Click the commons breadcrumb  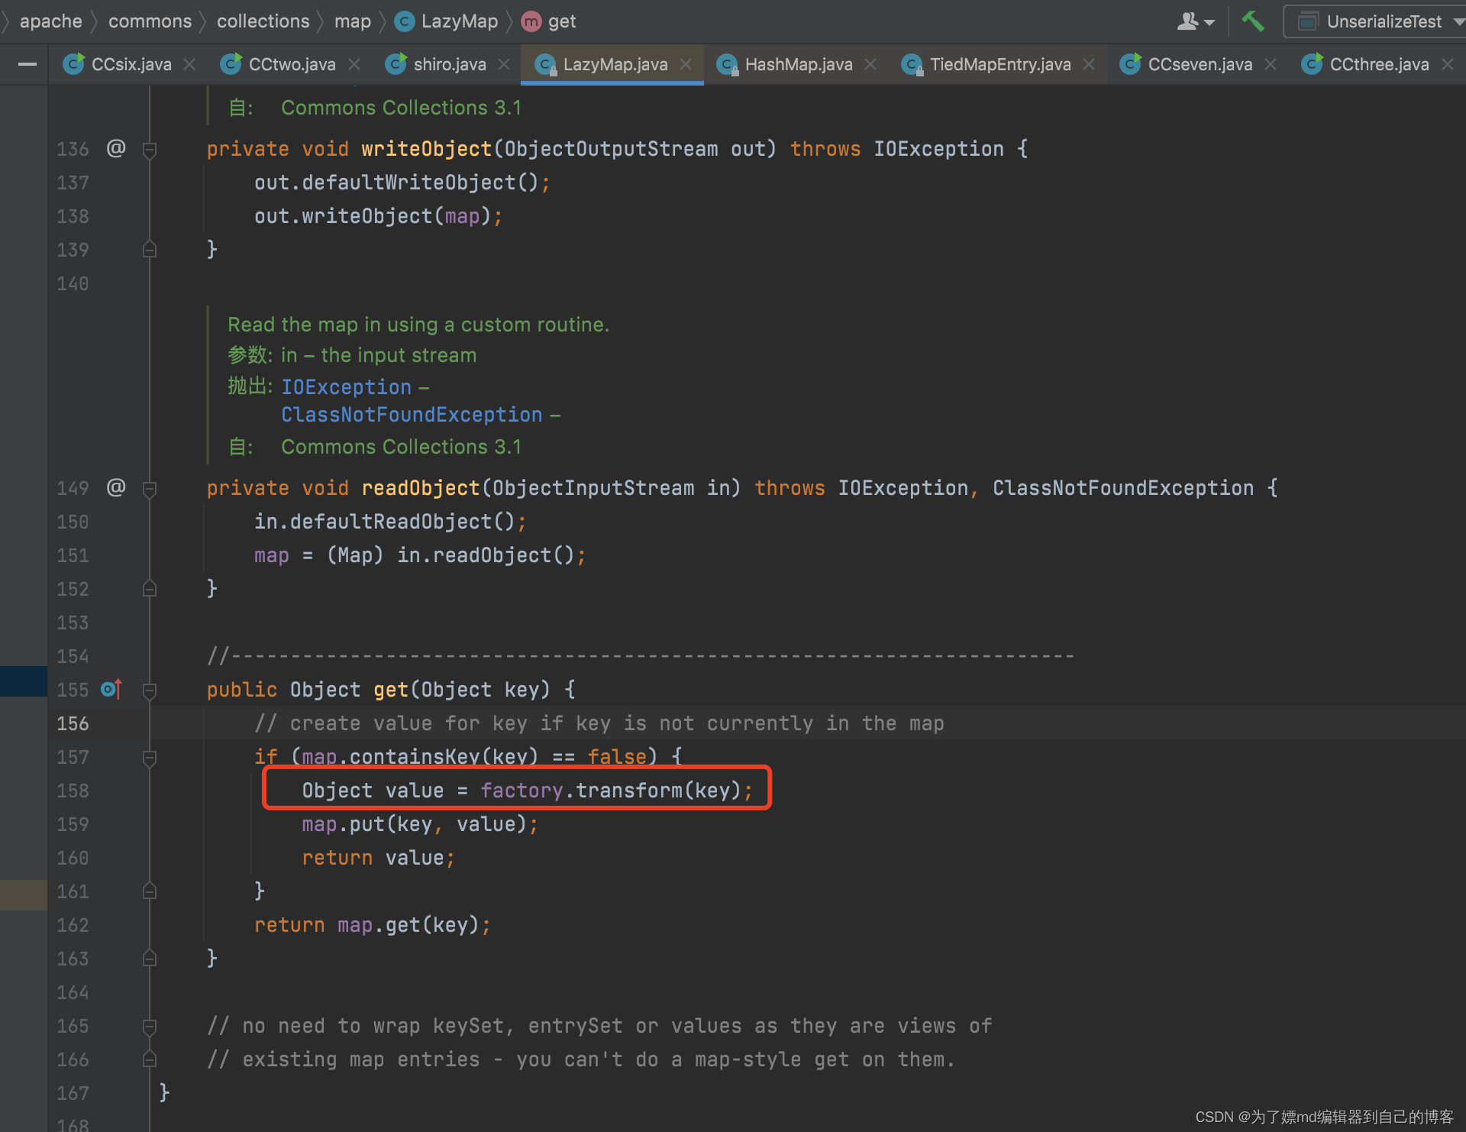click(150, 21)
